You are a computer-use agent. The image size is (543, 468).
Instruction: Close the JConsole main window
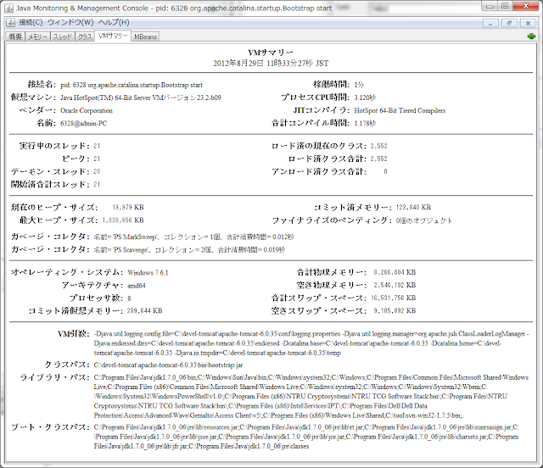pyautogui.click(x=526, y=6)
